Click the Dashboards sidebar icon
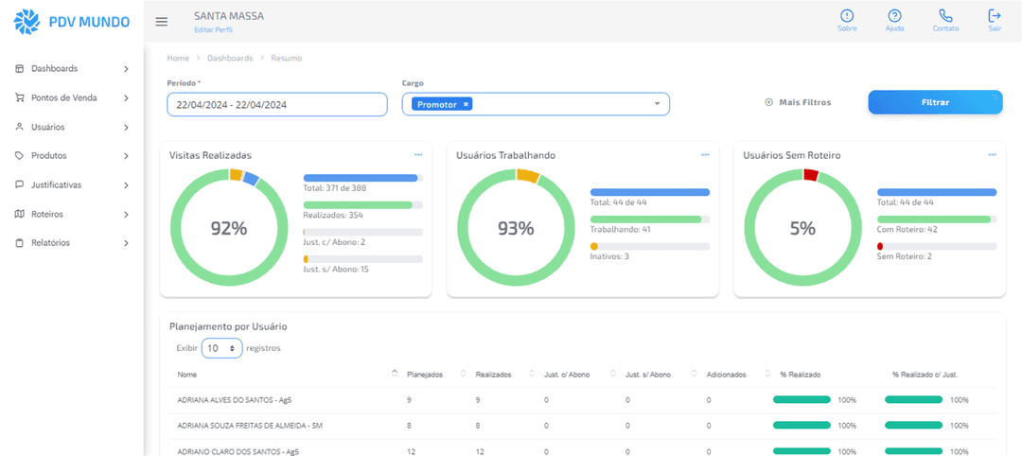The height and width of the screenshot is (456, 1022). click(19, 68)
